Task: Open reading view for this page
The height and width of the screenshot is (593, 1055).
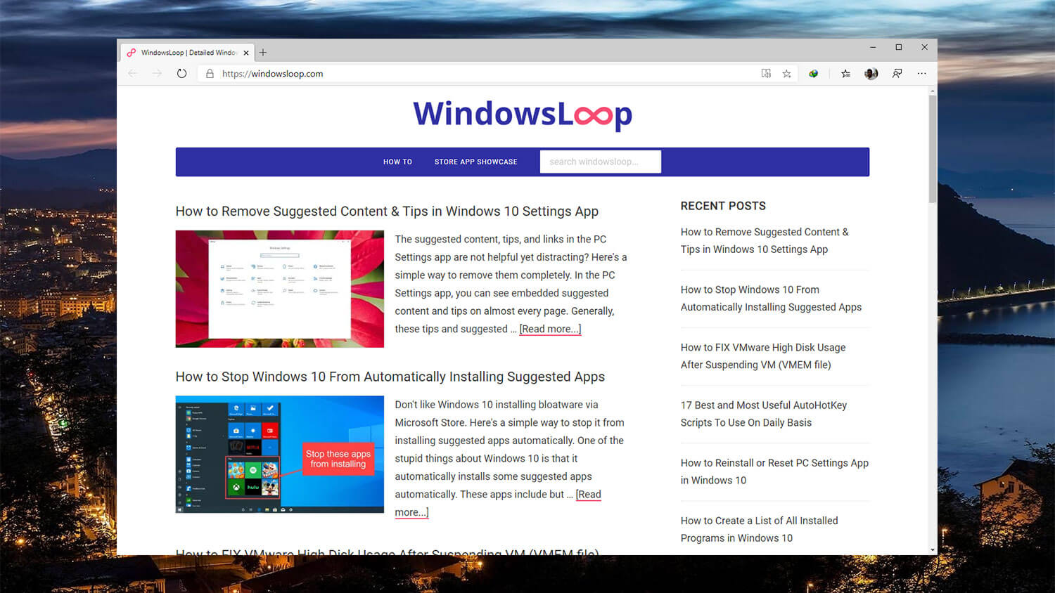Action: coord(765,73)
